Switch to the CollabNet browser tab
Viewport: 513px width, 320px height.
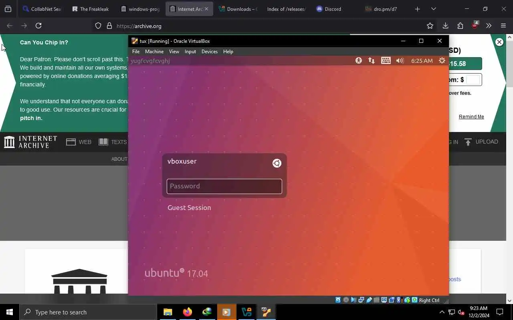pos(42,9)
